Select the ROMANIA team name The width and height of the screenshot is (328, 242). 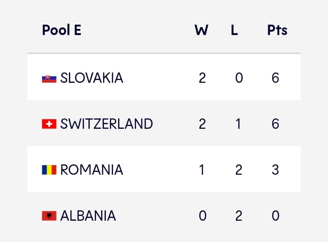92,170
